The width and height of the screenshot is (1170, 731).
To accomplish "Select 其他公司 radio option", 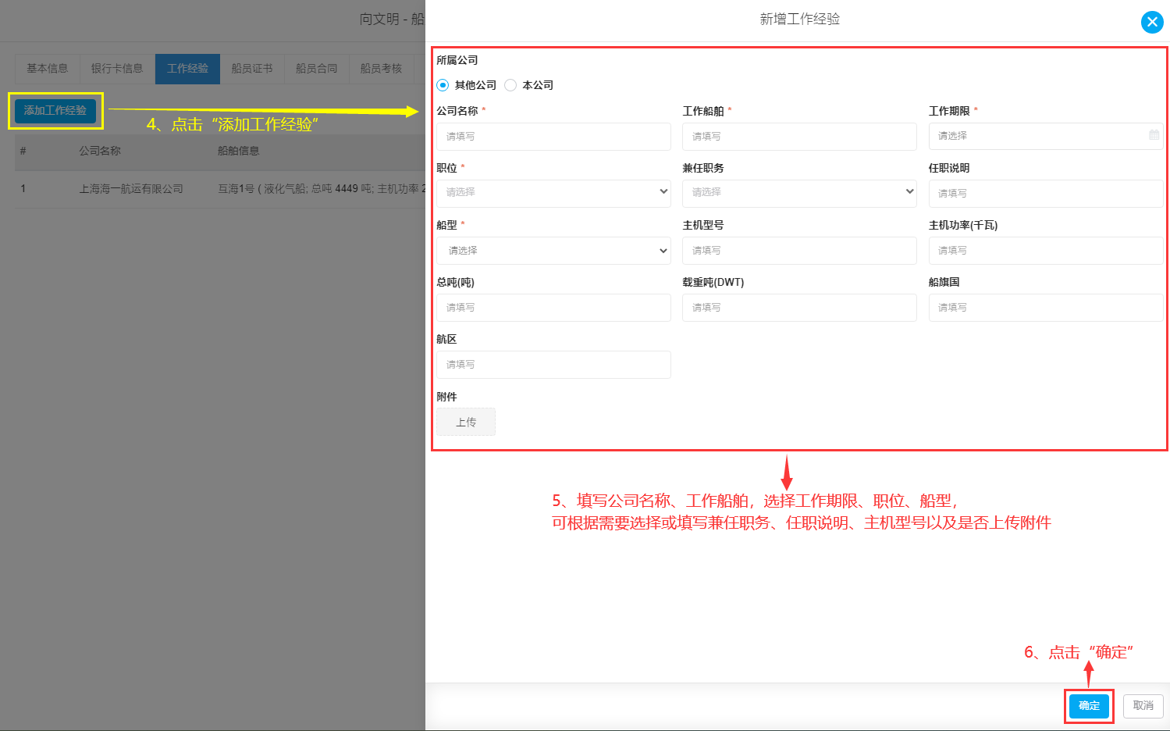I will tap(443, 85).
